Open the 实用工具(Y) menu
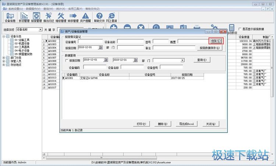 click(x=75, y=8)
